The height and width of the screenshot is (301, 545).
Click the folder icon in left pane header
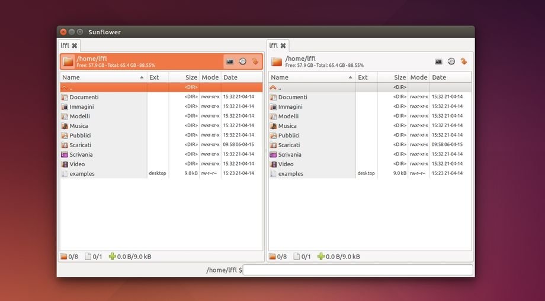pos(68,62)
